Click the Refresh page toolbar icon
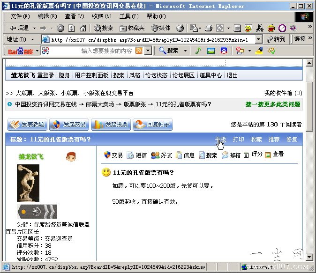 coord(72,28)
